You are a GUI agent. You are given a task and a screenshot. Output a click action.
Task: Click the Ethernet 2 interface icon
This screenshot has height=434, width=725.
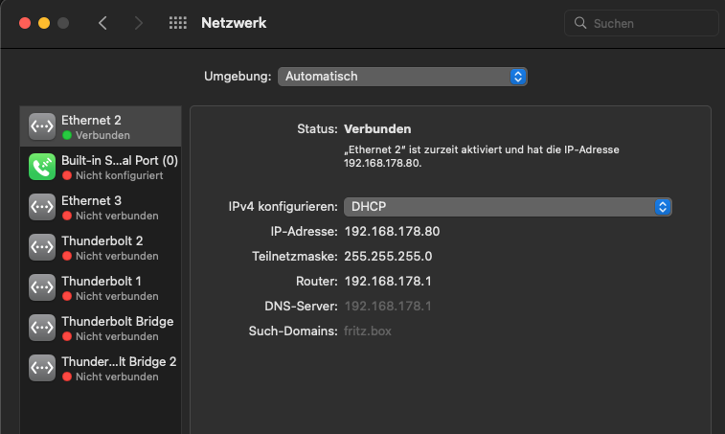pyautogui.click(x=43, y=127)
